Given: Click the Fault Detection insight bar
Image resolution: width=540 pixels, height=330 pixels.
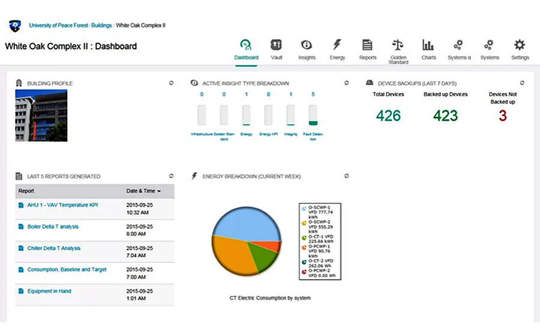Looking at the screenshot, I should (x=313, y=115).
